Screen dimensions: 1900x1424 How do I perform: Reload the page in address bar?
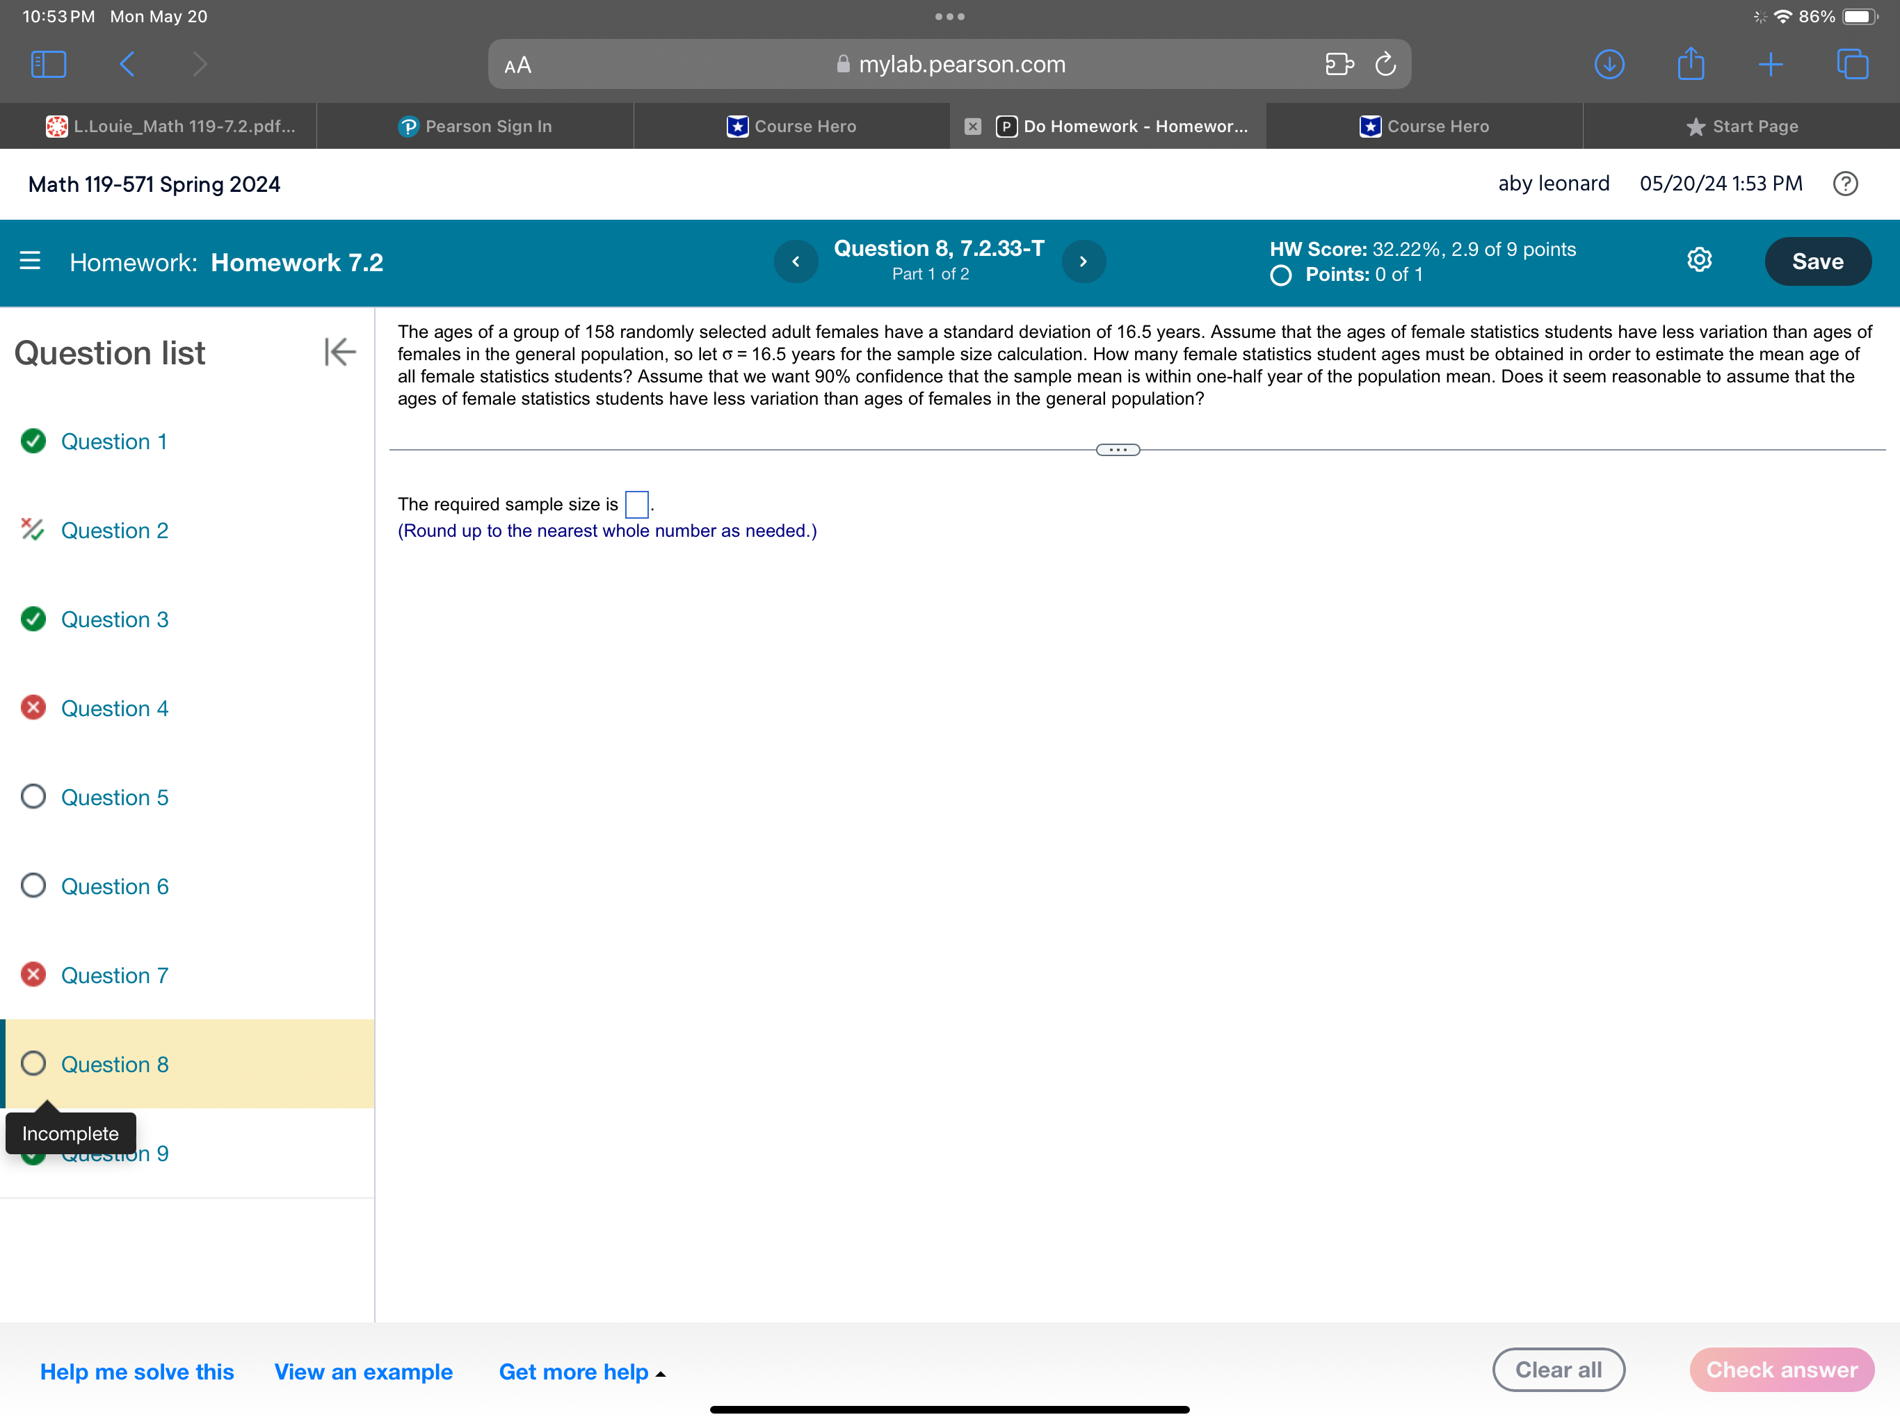1385,65
